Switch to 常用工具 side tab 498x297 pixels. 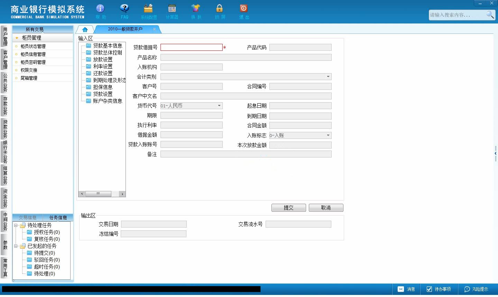(5, 267)
